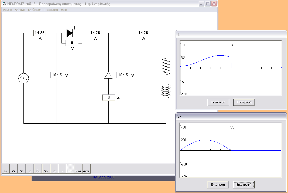Minimize the ΝΕΑΠΟΛΙΣ main window
Image resolution: width=288 pixels, height=193 pixels.
pos(201,4)
